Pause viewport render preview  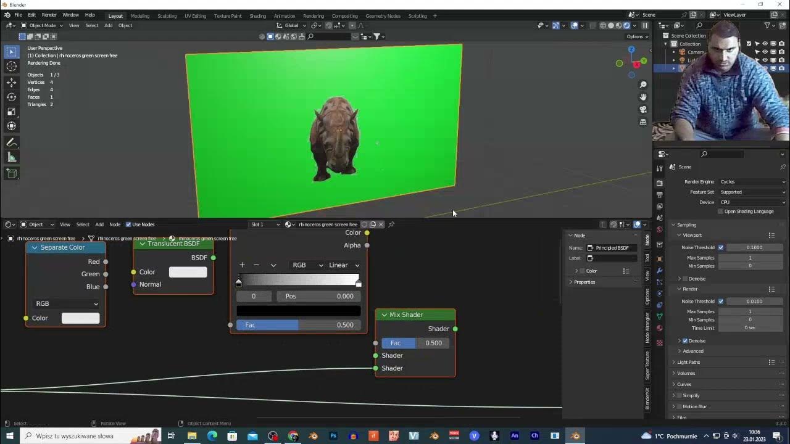[645, 25]
